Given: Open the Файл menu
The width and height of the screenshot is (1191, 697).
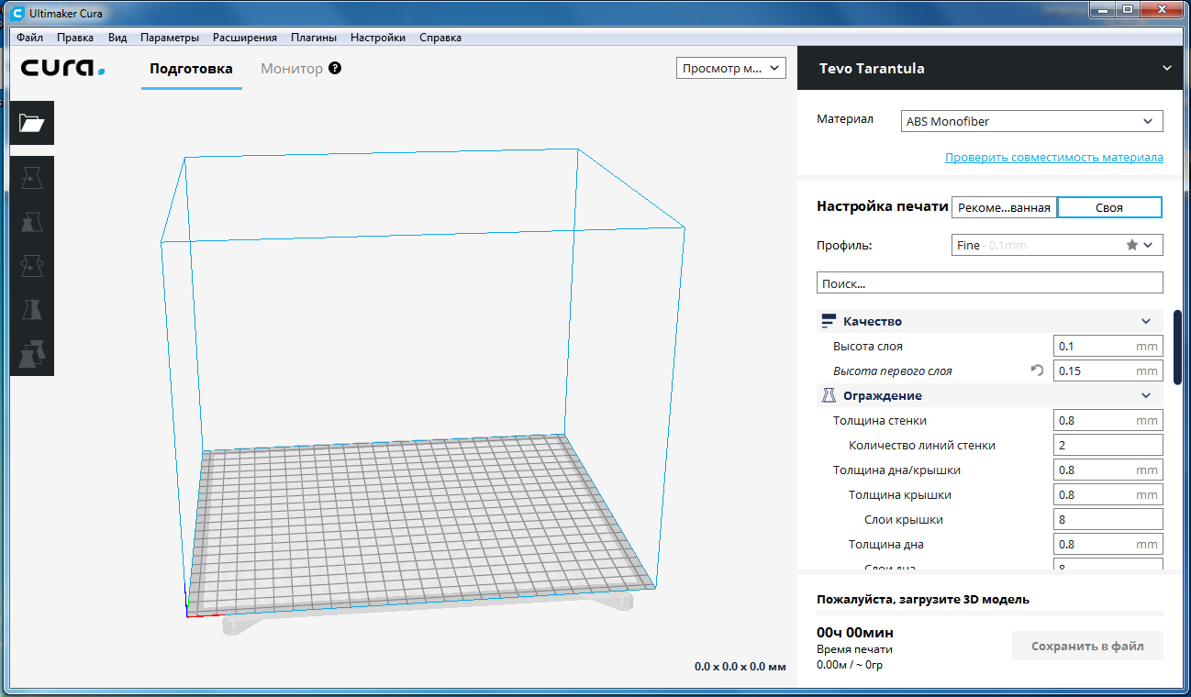Looking at the screenshot, I should pos(29,38).
